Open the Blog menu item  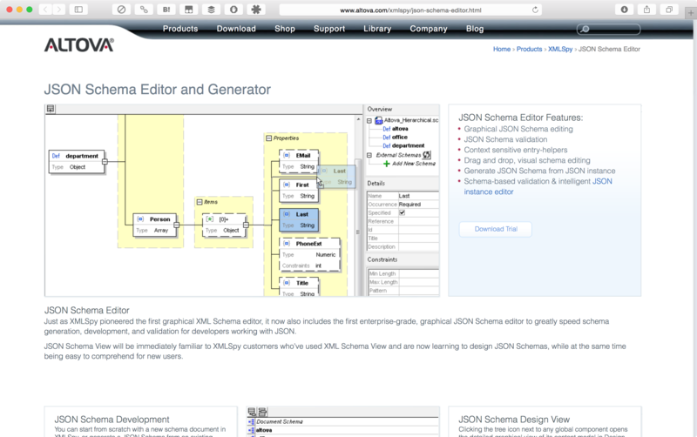[x=474, y=29]
